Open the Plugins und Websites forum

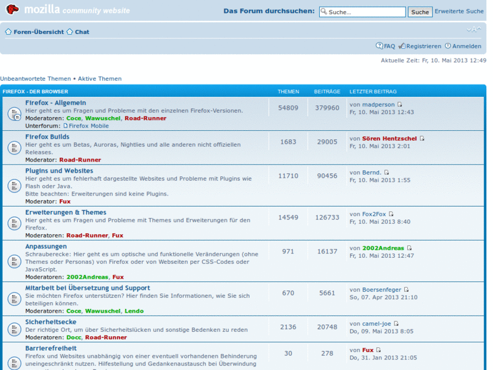pyautogui.click(x=59, y=171)
